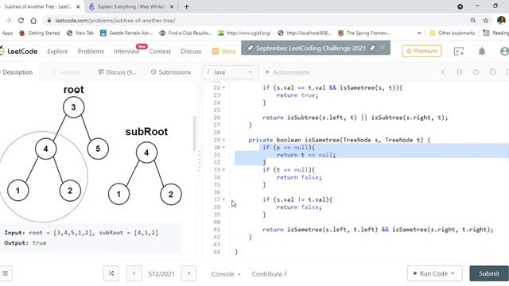This screenshot has width=509, height=286.
Task: Open September LeetCoding Challenge 2021 banner
Action: pos(311,48)
